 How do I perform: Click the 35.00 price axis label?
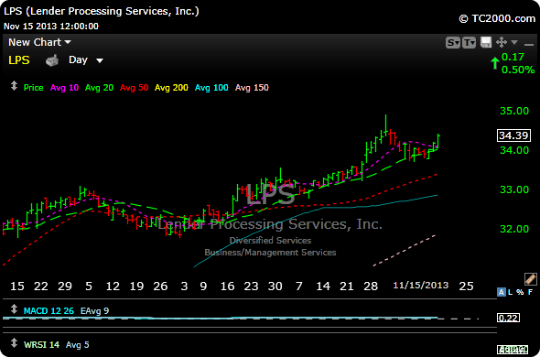[514, 111]
